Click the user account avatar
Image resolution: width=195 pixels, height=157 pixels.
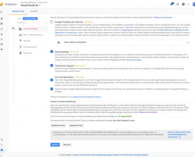pos(193,4)
